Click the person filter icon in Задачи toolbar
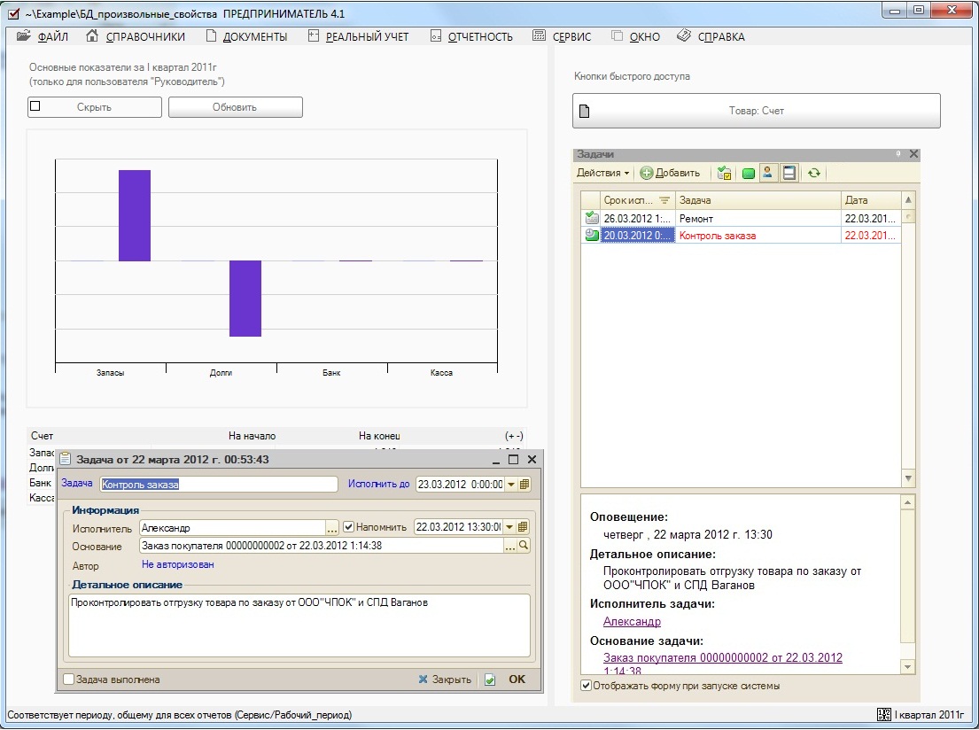The image size is (979, 730). pos(768,174)
